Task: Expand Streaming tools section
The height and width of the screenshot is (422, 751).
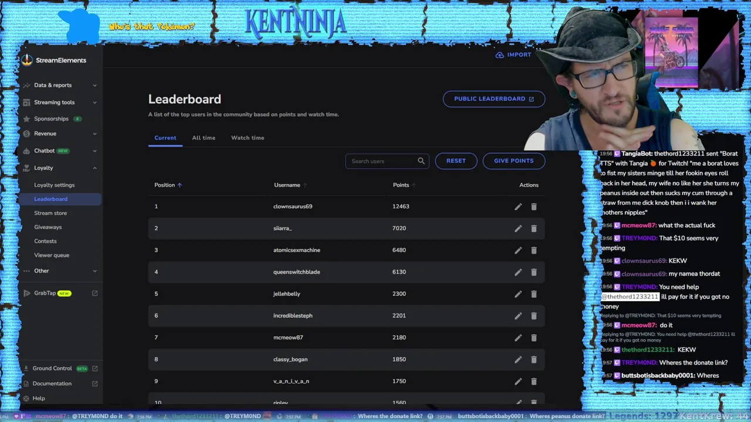Action: (94, 103)
